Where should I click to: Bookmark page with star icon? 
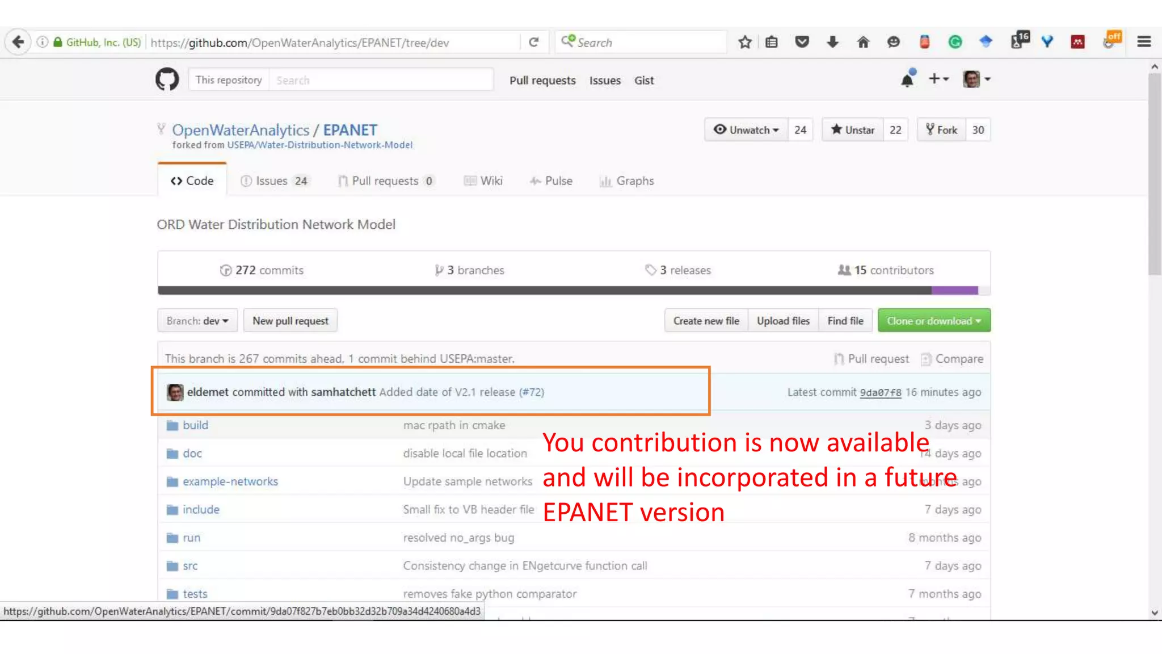(745, 42)
